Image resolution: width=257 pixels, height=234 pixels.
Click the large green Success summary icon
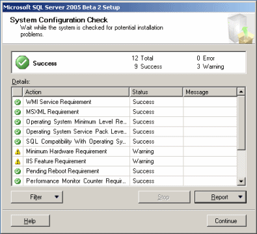[x=22, y=62]
